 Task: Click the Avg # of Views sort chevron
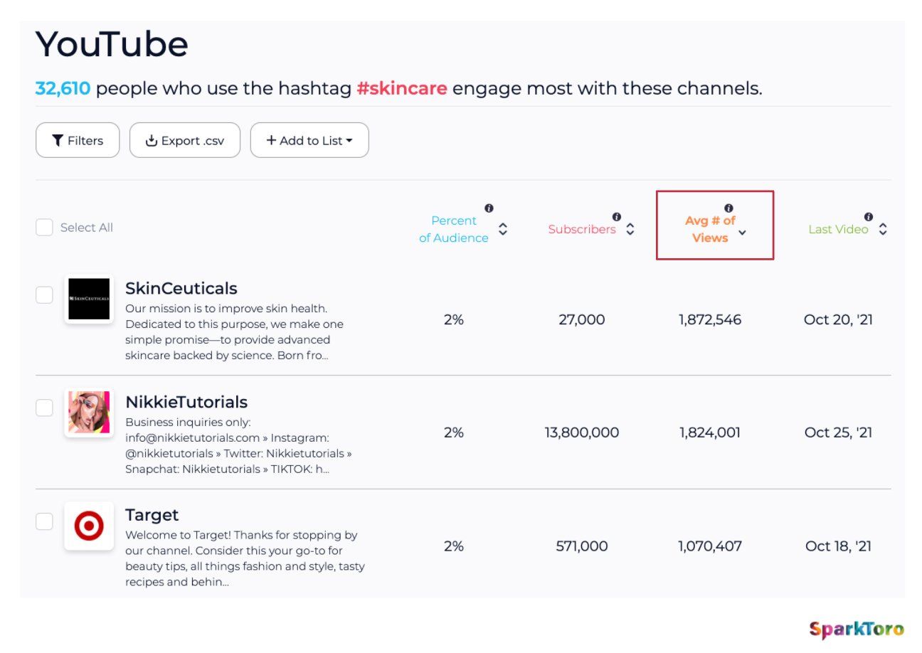tap(742, 233)
